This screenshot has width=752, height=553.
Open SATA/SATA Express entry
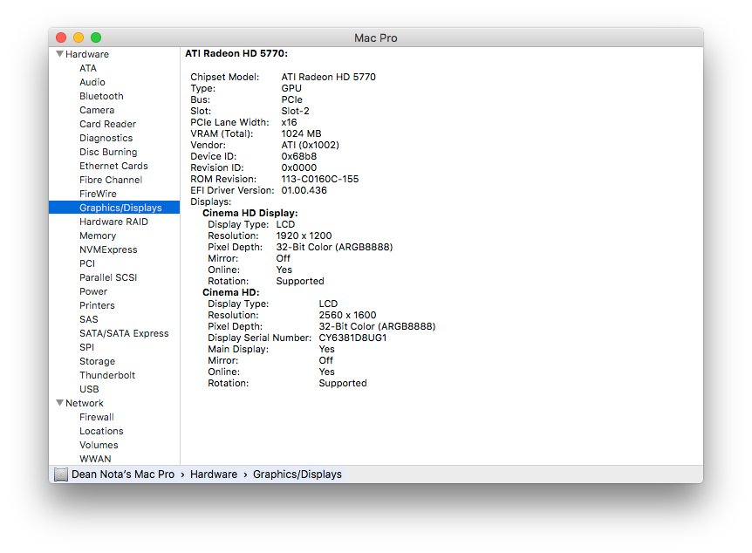click(124, 333)
